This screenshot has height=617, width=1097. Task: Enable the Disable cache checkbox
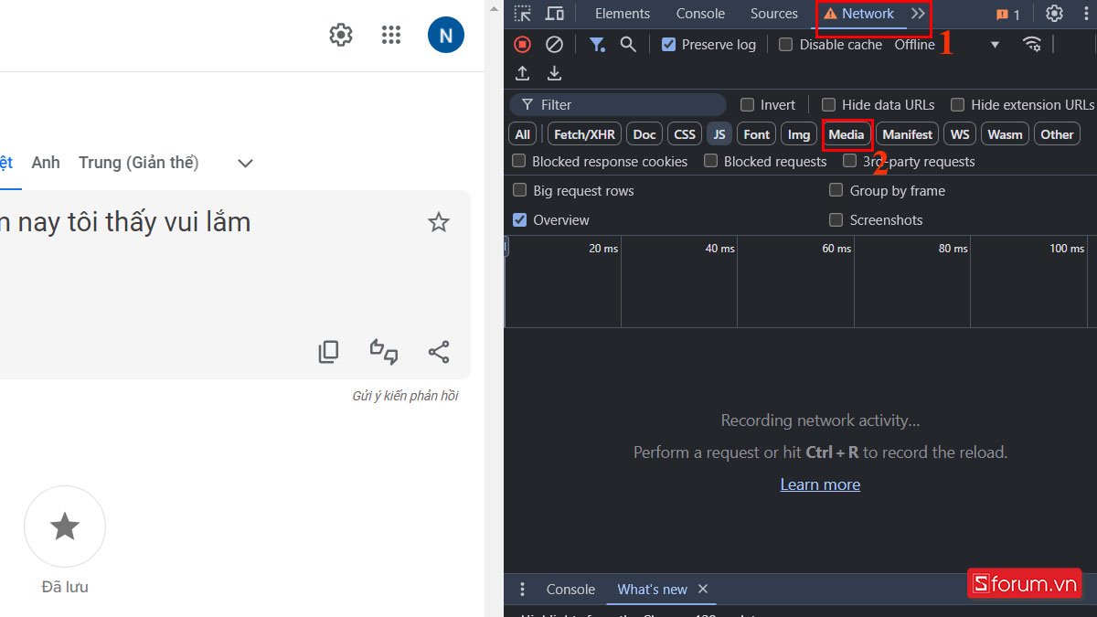point(785,45)
